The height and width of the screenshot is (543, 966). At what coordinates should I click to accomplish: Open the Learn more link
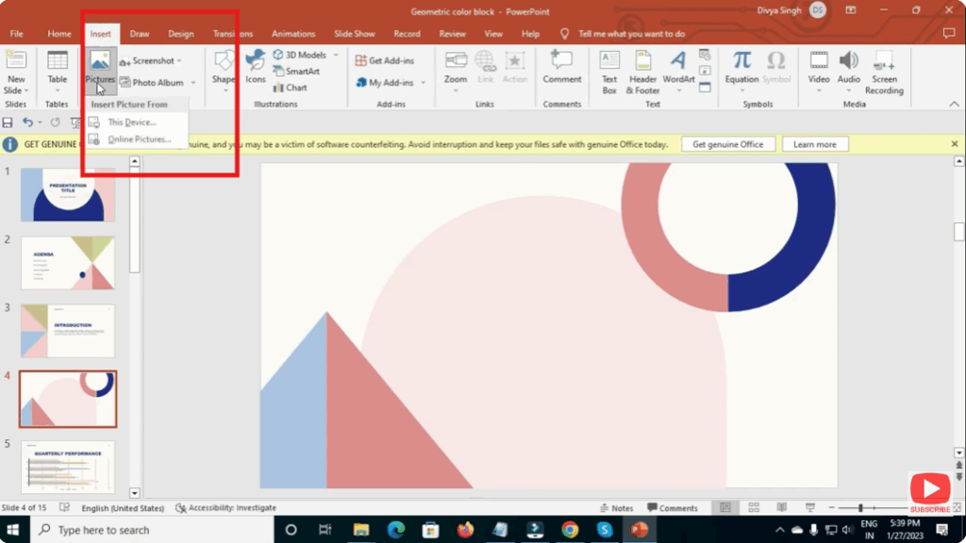814,143
